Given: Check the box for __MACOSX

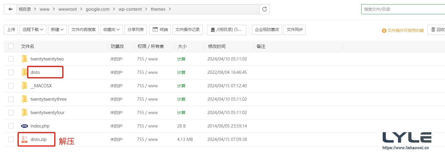Looking at the screenshot, I should (11, 86).
